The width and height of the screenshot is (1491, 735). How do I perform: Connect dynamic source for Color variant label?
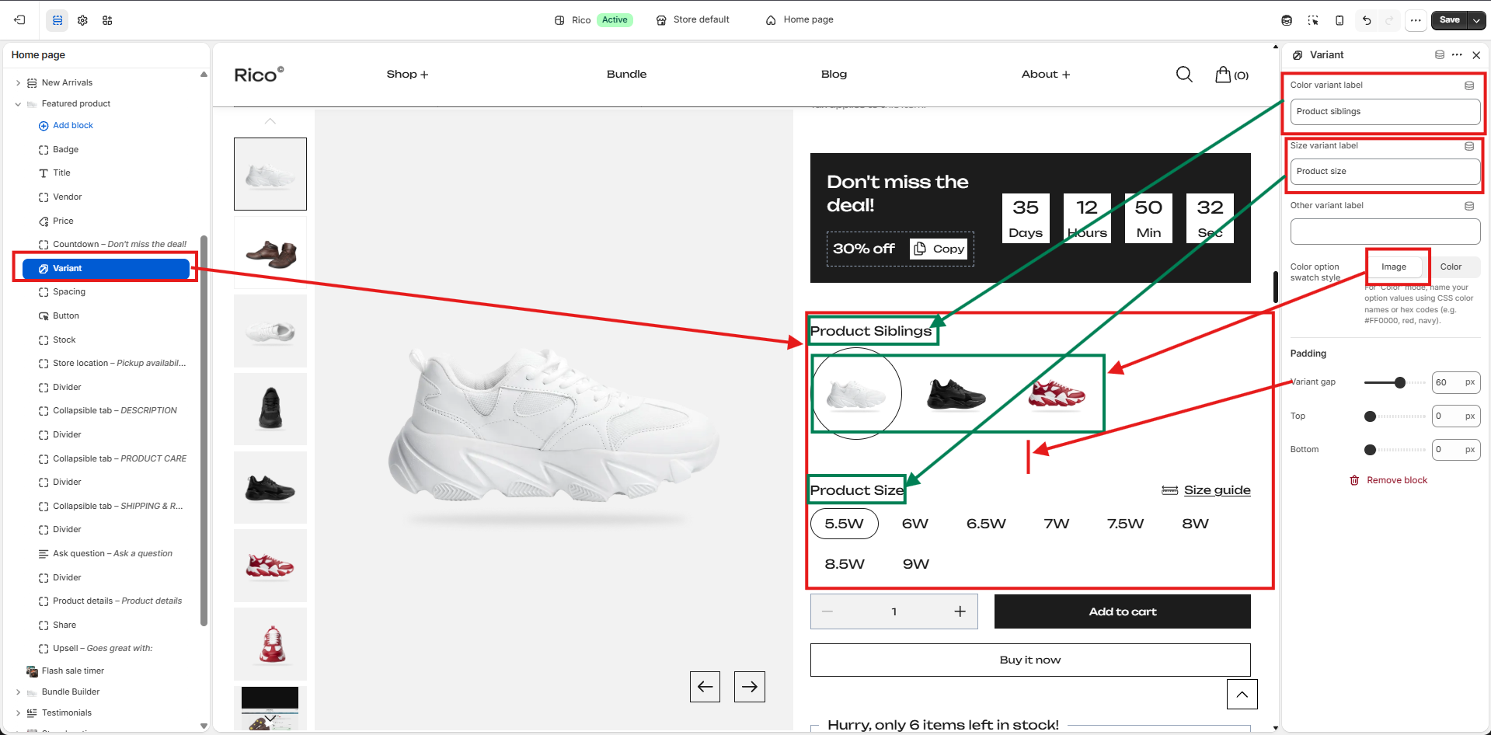pos(1469,85)
